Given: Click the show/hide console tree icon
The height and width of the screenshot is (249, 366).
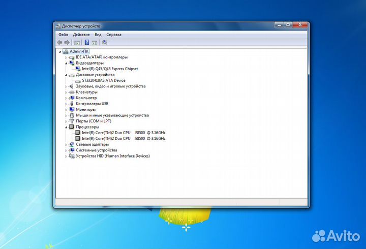Looking at the screenshot, I should tap(77, 43).
